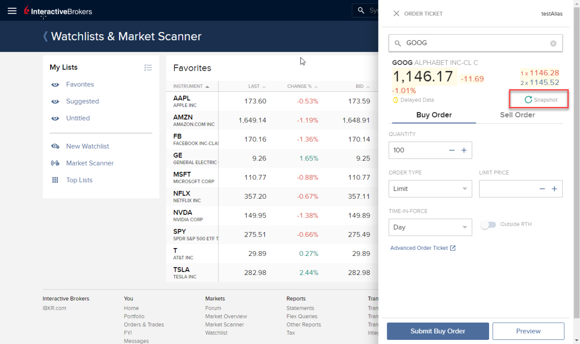Screen dimensions: 580x344
Task: Open the Order Type Limit dropdown
Action: [x=430, y=189]
